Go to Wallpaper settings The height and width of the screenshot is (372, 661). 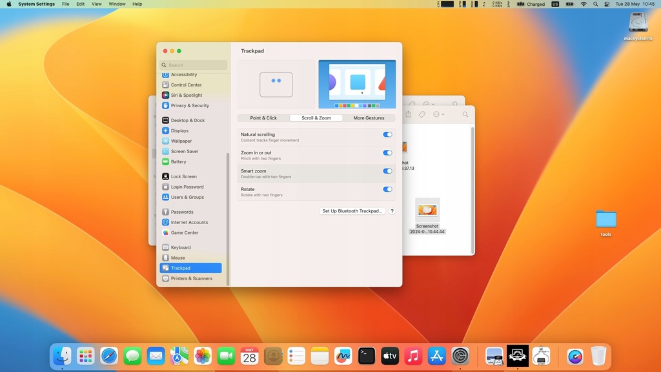181,141
